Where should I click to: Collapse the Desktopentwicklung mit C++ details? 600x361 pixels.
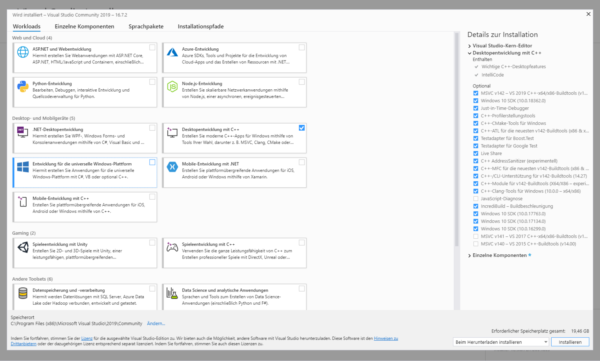[469, 53]
